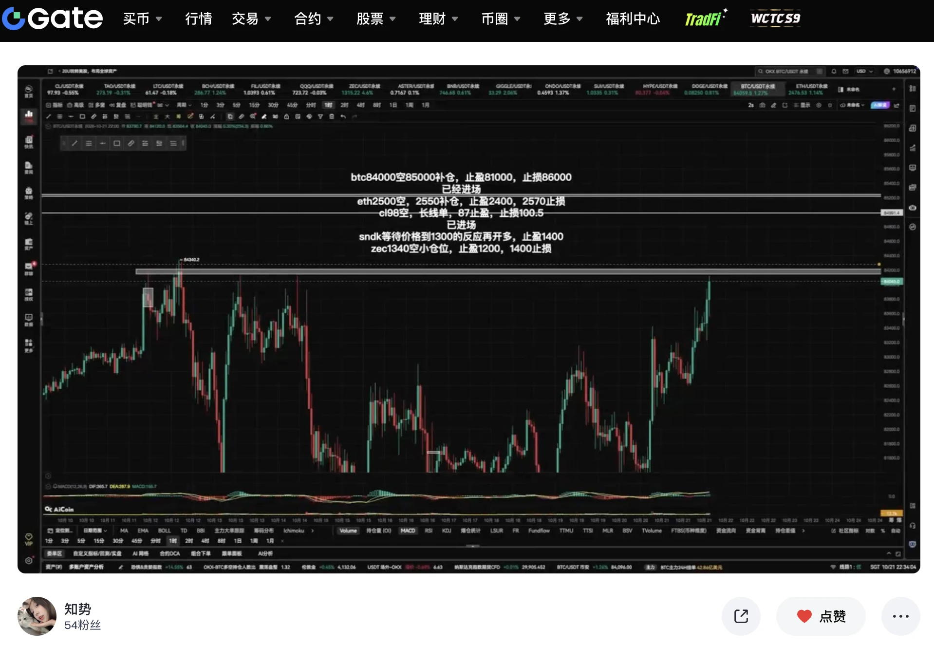Image resolution: width=934 pixels, height=647 pixels.
Task: Click the Gate logo
Action: pyautogui.click(x=53, y=19)
